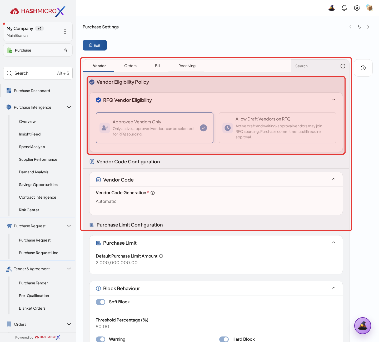
Task: Toggle the Warning switch
Action: pos(101,339)
